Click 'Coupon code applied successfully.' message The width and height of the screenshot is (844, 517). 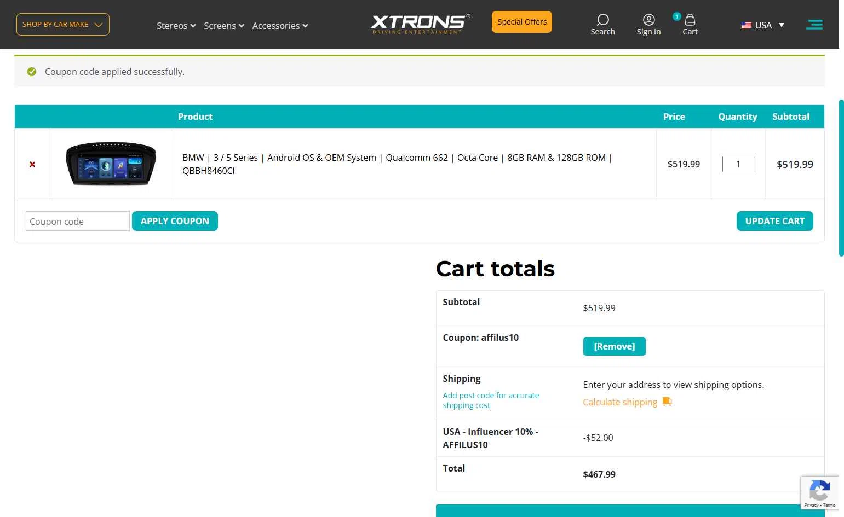point(114,72)
